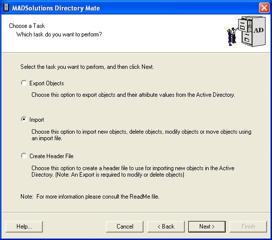The image size is (272, 240).
Task: Proceed with the Next > button
Action: tap(207, 227)
